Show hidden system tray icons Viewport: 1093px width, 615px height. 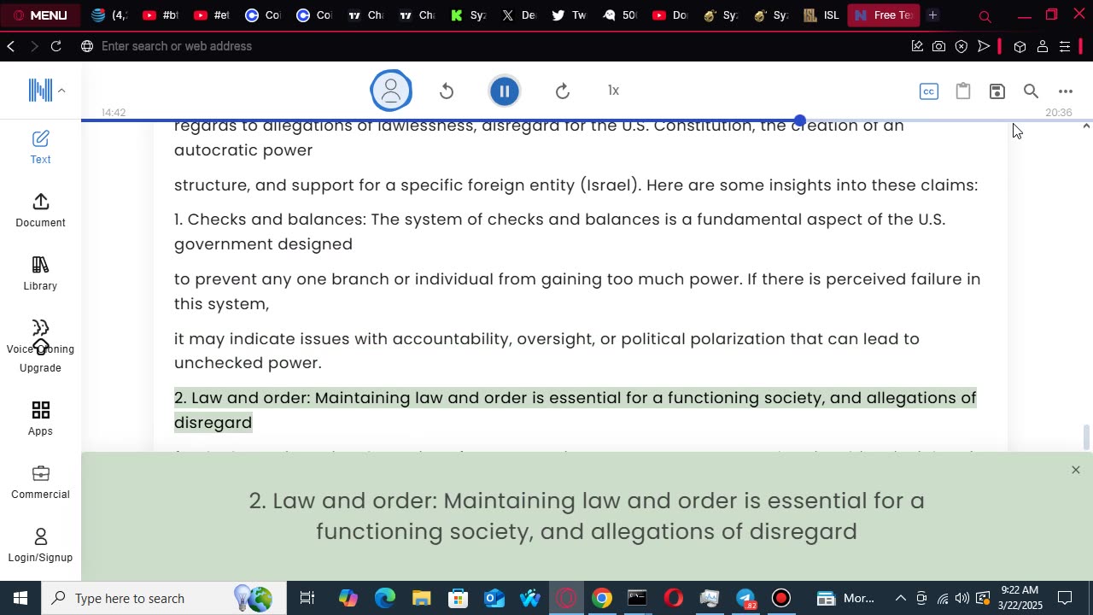coord(900,598)
